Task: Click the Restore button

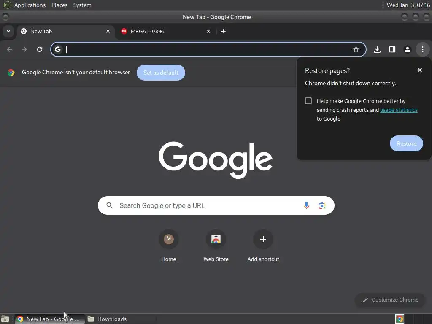Action: point(406,143)
